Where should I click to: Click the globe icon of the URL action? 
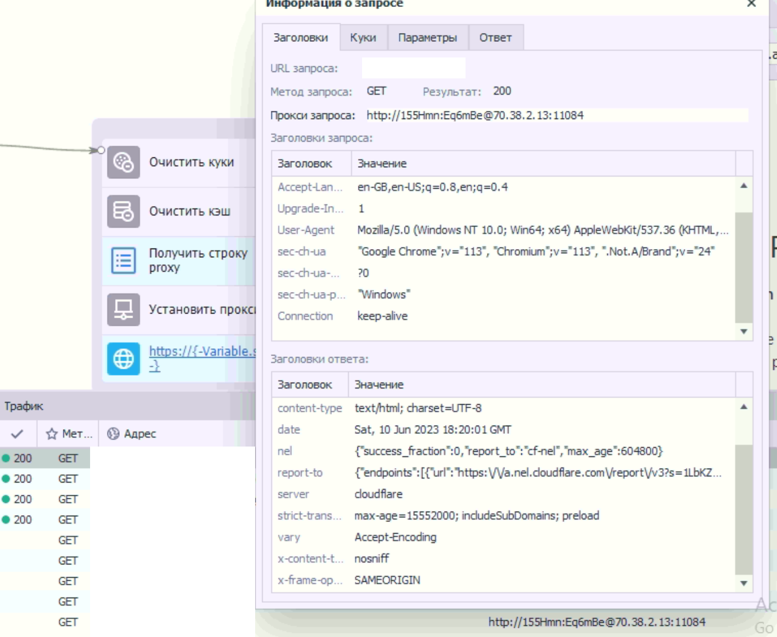point(123,359)
